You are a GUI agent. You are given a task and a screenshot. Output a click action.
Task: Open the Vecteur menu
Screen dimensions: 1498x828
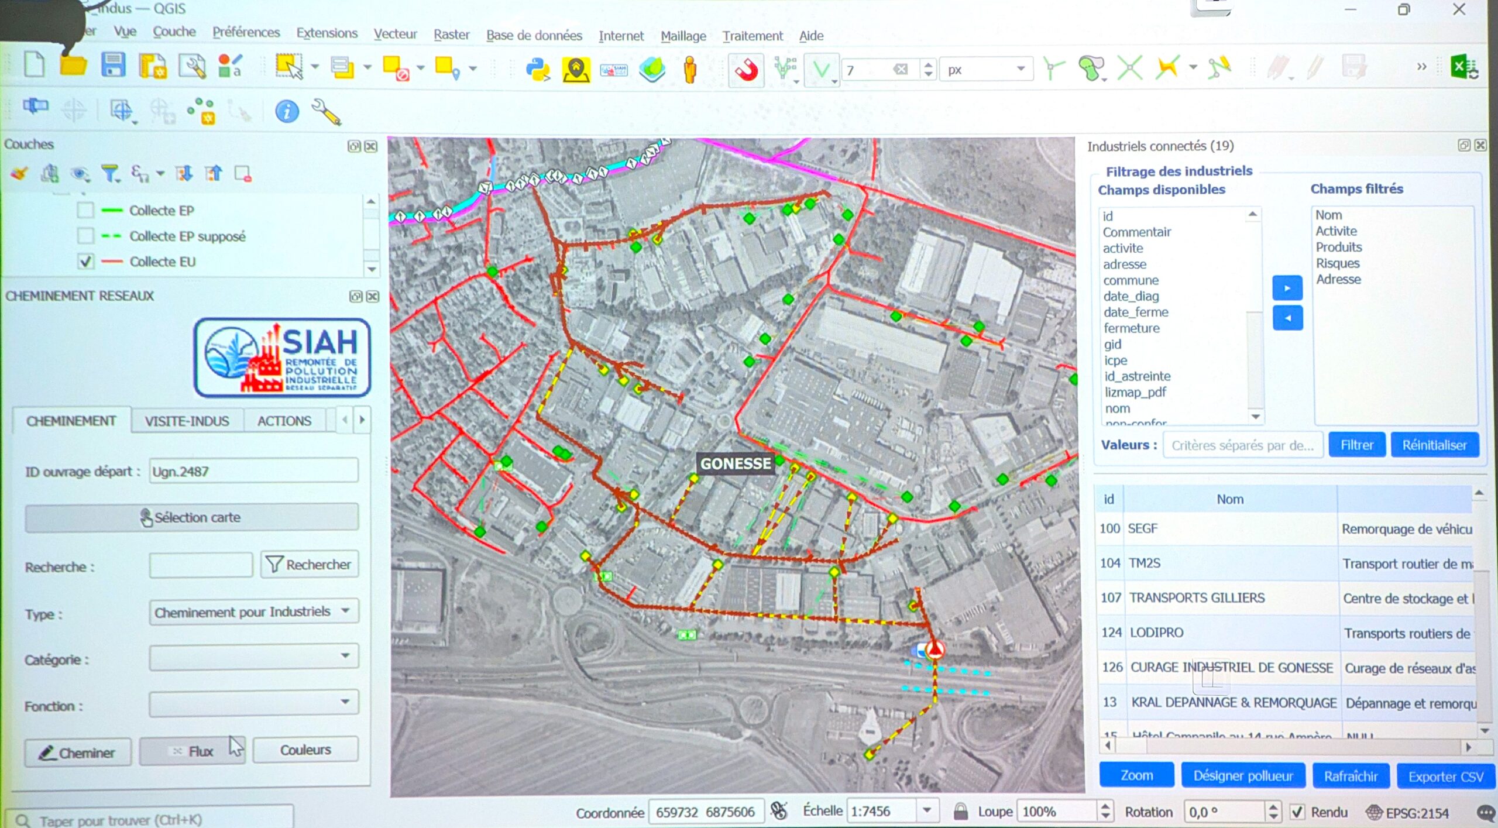tap(395, 34)
